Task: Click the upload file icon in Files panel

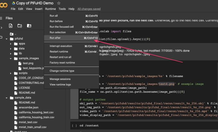Action: pyautogui.click(x=11, y=26)
